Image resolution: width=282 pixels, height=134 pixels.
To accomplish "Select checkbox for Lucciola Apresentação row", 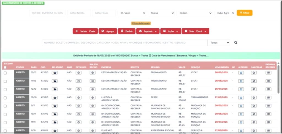I will (5, 97).
